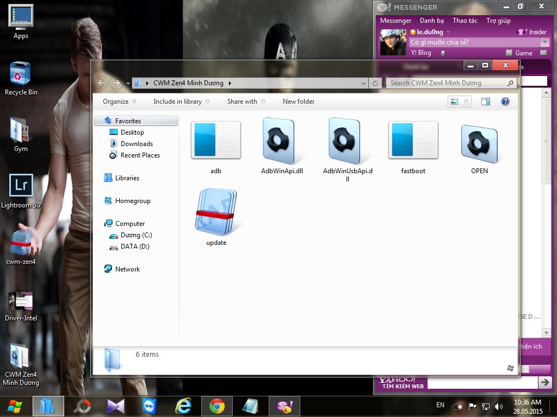Show the preview pane
This screenshot has width=557, height=417.
(x=486, y=102)
